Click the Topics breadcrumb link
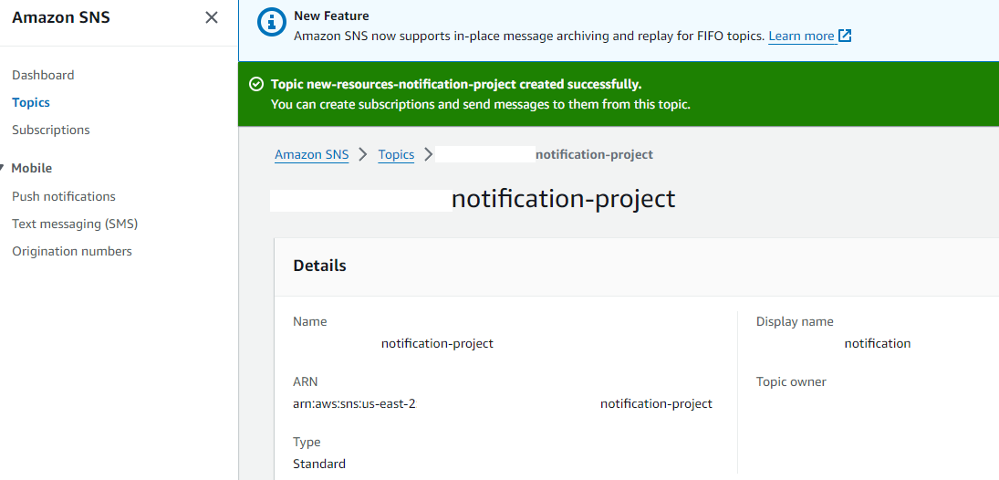 click(396, 154)
